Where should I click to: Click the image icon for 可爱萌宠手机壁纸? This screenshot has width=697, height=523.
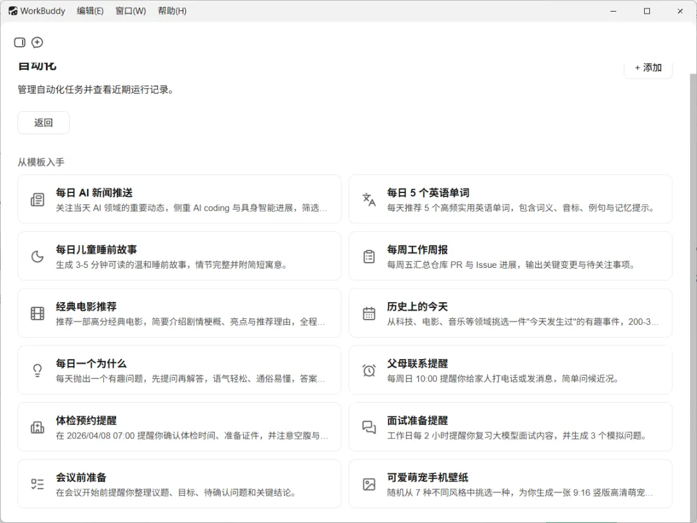coord(369,484)
